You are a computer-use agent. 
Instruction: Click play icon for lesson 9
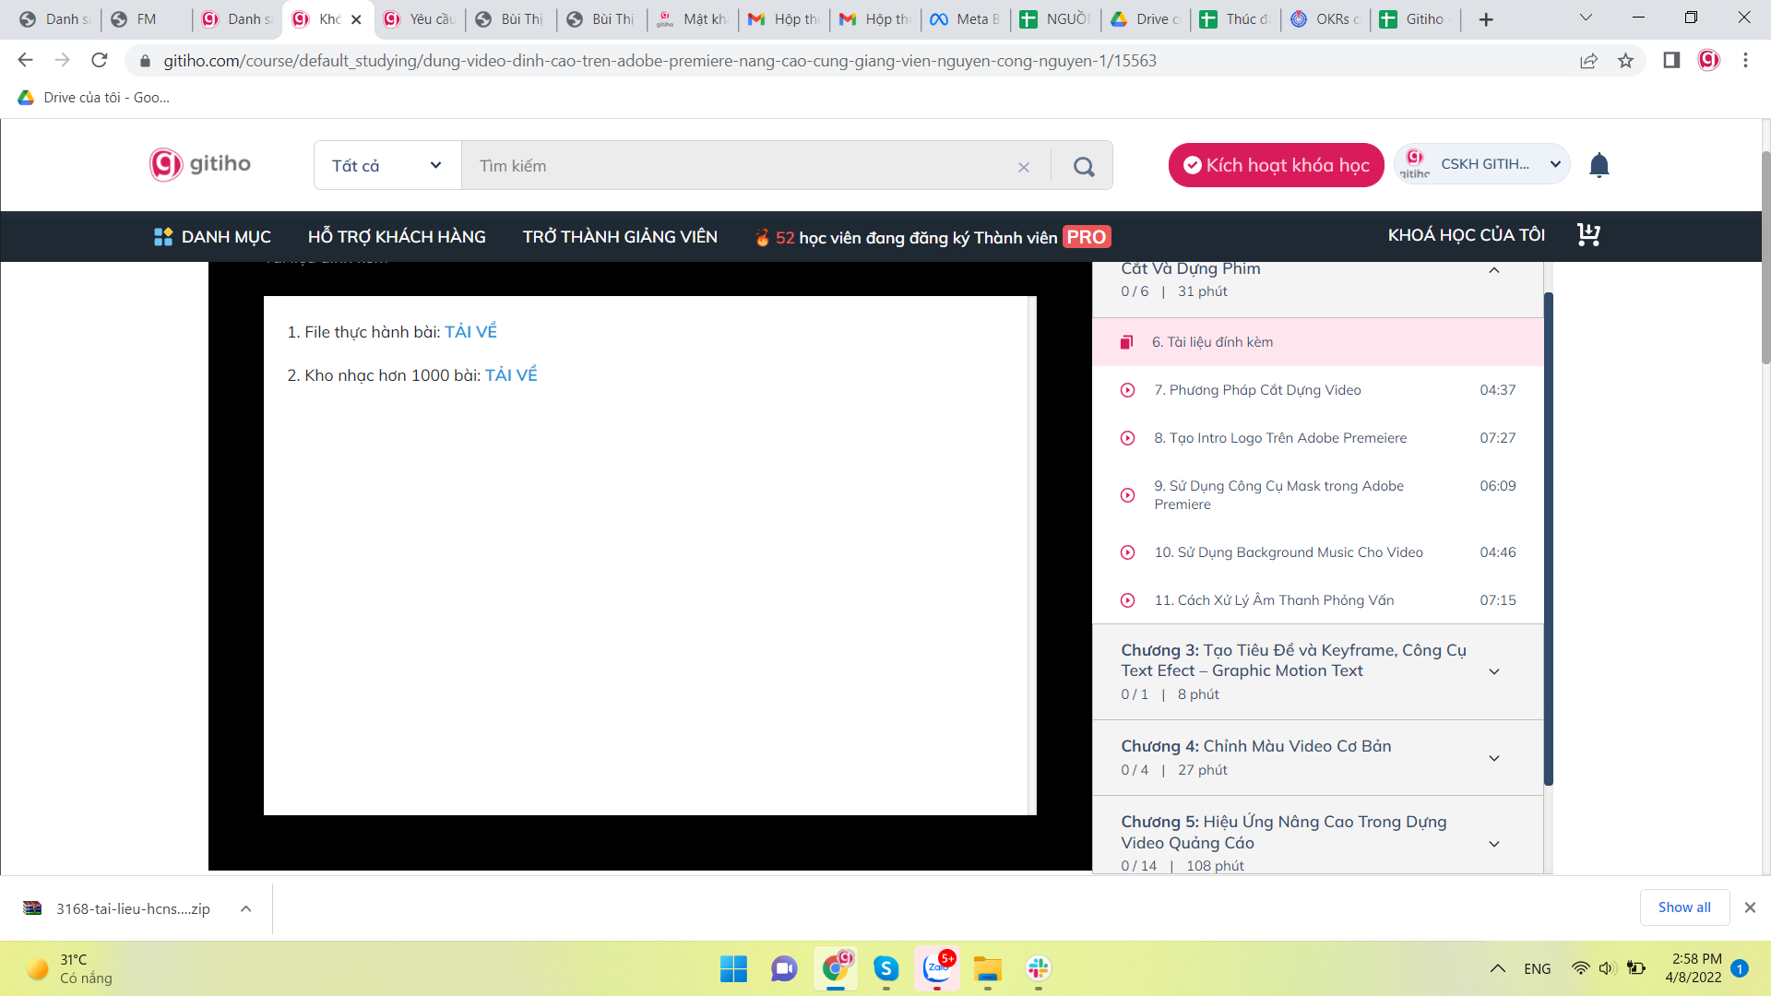(1127, 495)
